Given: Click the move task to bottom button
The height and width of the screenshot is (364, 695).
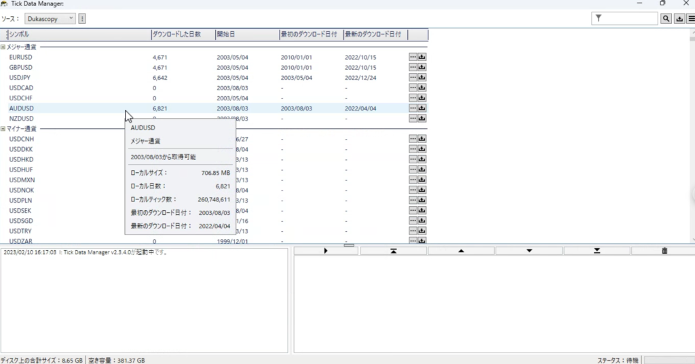Looking at the screenshot, I should pos(597,251).
